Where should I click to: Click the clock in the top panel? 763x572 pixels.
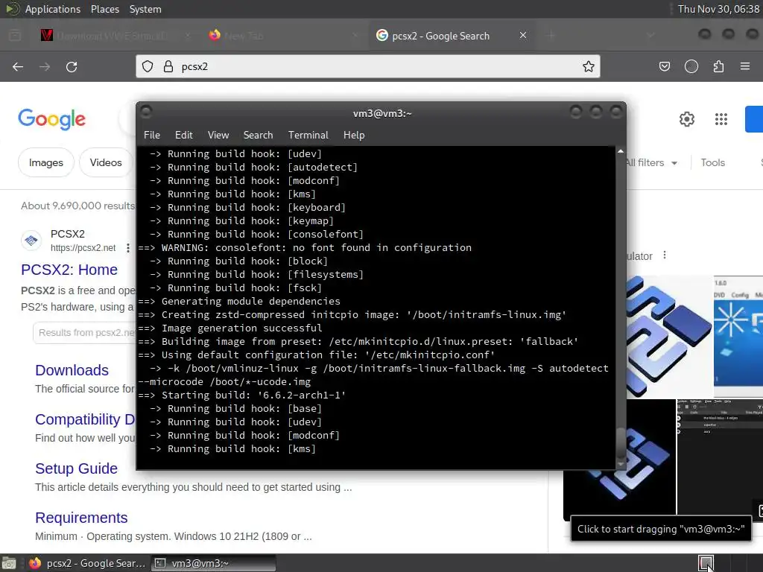coord(718,9)
